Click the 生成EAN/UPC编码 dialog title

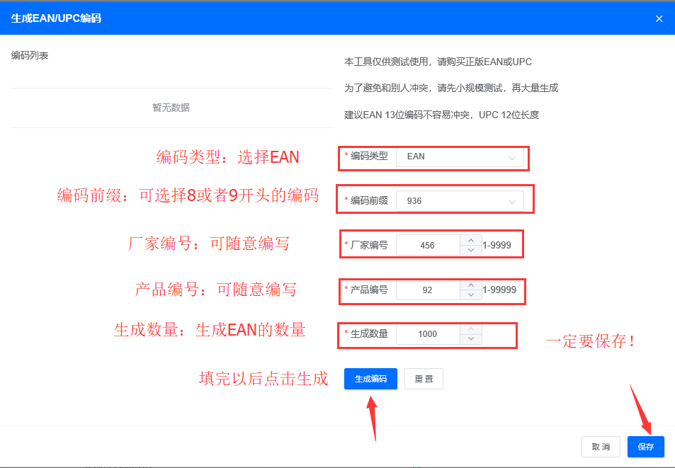56,18
